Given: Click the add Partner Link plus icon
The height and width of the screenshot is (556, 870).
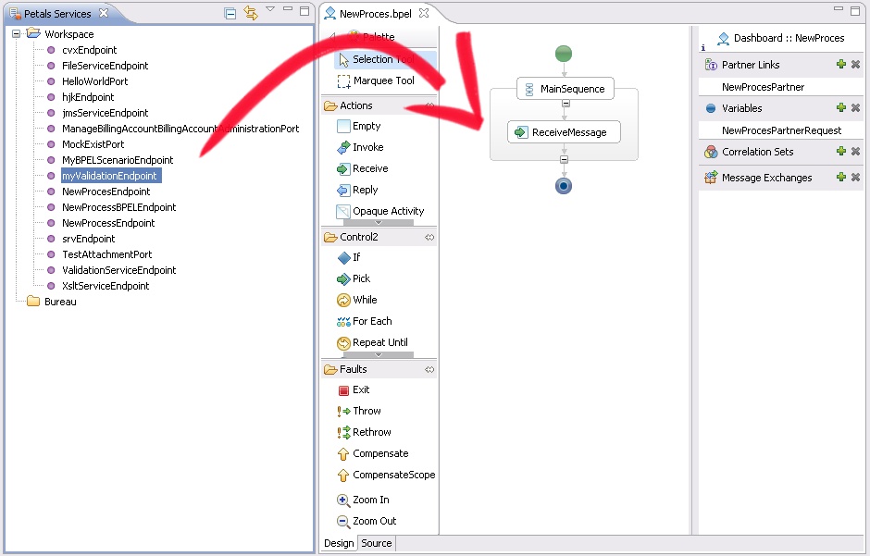Looking at the screenshot, I should (841, 65).
